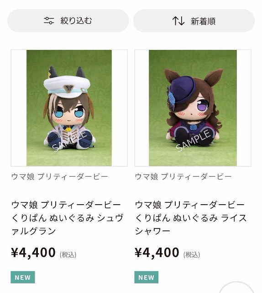Image resolution: width=262 pixels, height=293 pixels.
Task: Click the シュヴァルグラン product title link
Action: click(67, 218)
